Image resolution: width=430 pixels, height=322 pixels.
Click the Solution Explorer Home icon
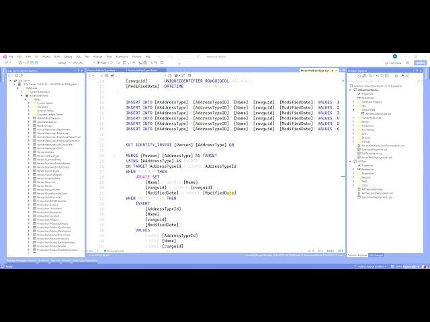point(359,76)
